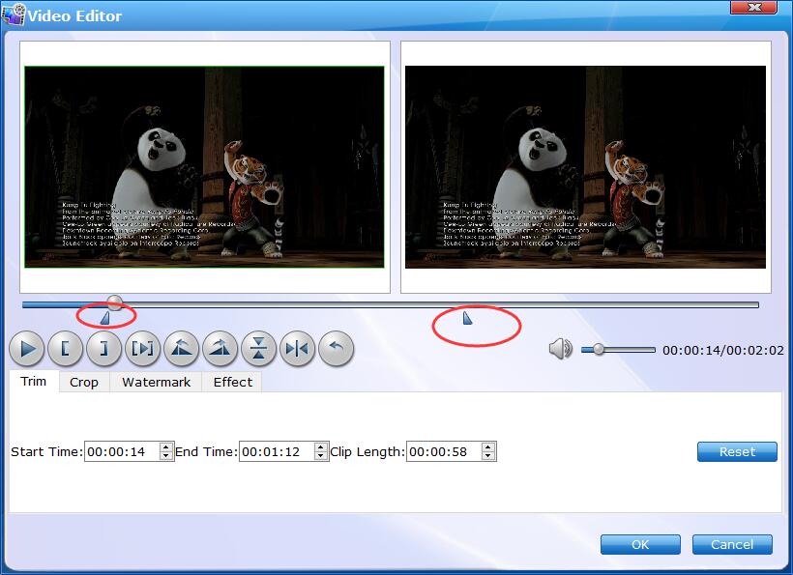Play the video preview
This screenshot has width=793, height=575.
coord(27,349)
